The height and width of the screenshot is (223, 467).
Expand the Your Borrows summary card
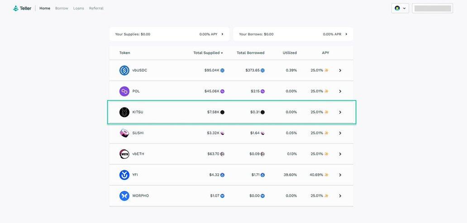tap(346, 34)
